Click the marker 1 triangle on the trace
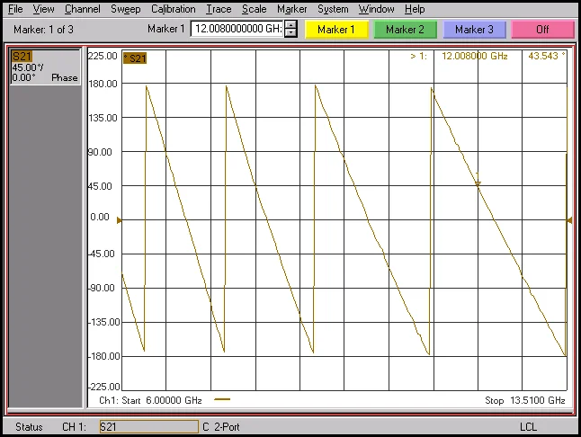 coord(478,183)
